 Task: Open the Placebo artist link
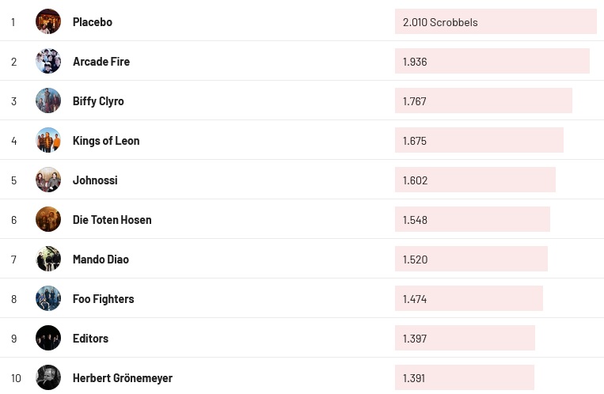click(x=93, y=22)
